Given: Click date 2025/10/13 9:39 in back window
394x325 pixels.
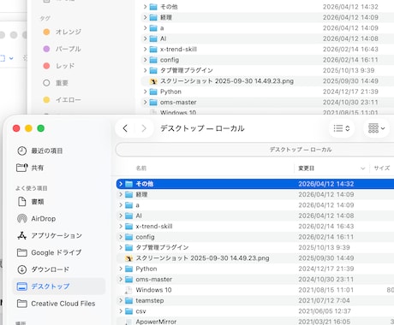Looking at the screenshot, I should pyautogui.click(x=349, y=70).
